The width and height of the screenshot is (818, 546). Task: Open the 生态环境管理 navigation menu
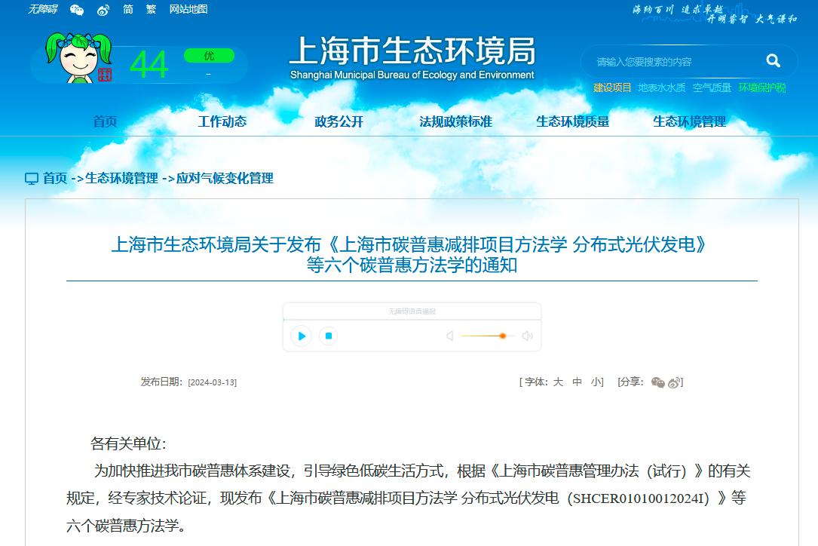pos(689,121)
